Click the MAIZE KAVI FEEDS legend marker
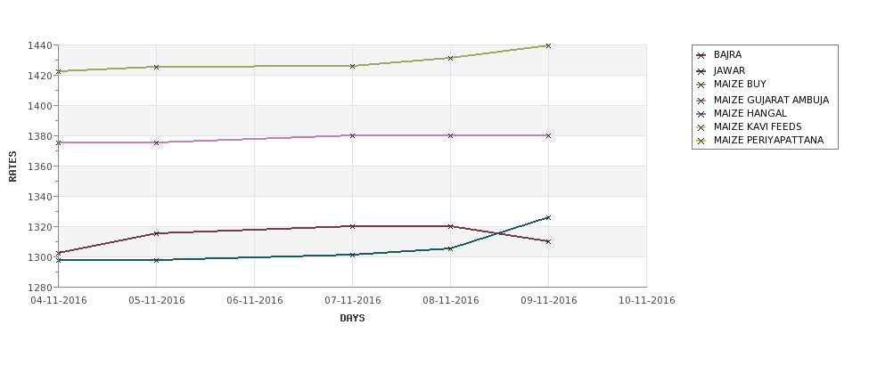Image resolution: width=869 pixels, height=382 pixels. pyautogui.click(x=701, y=127)
